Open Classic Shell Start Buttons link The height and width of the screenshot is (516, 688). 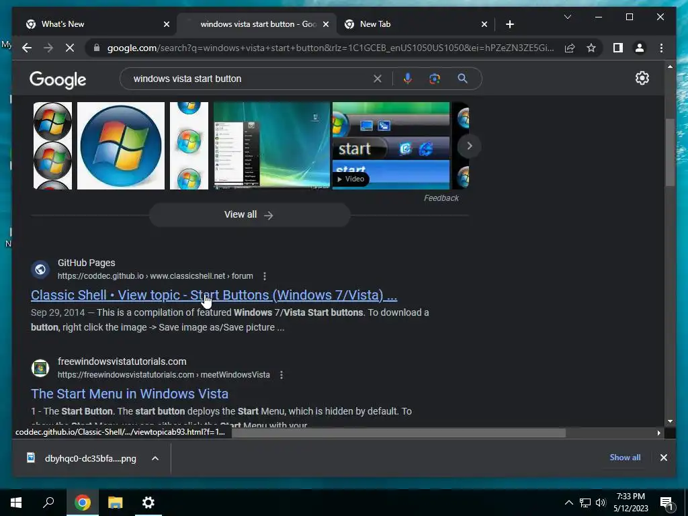[x=214, y=295]
